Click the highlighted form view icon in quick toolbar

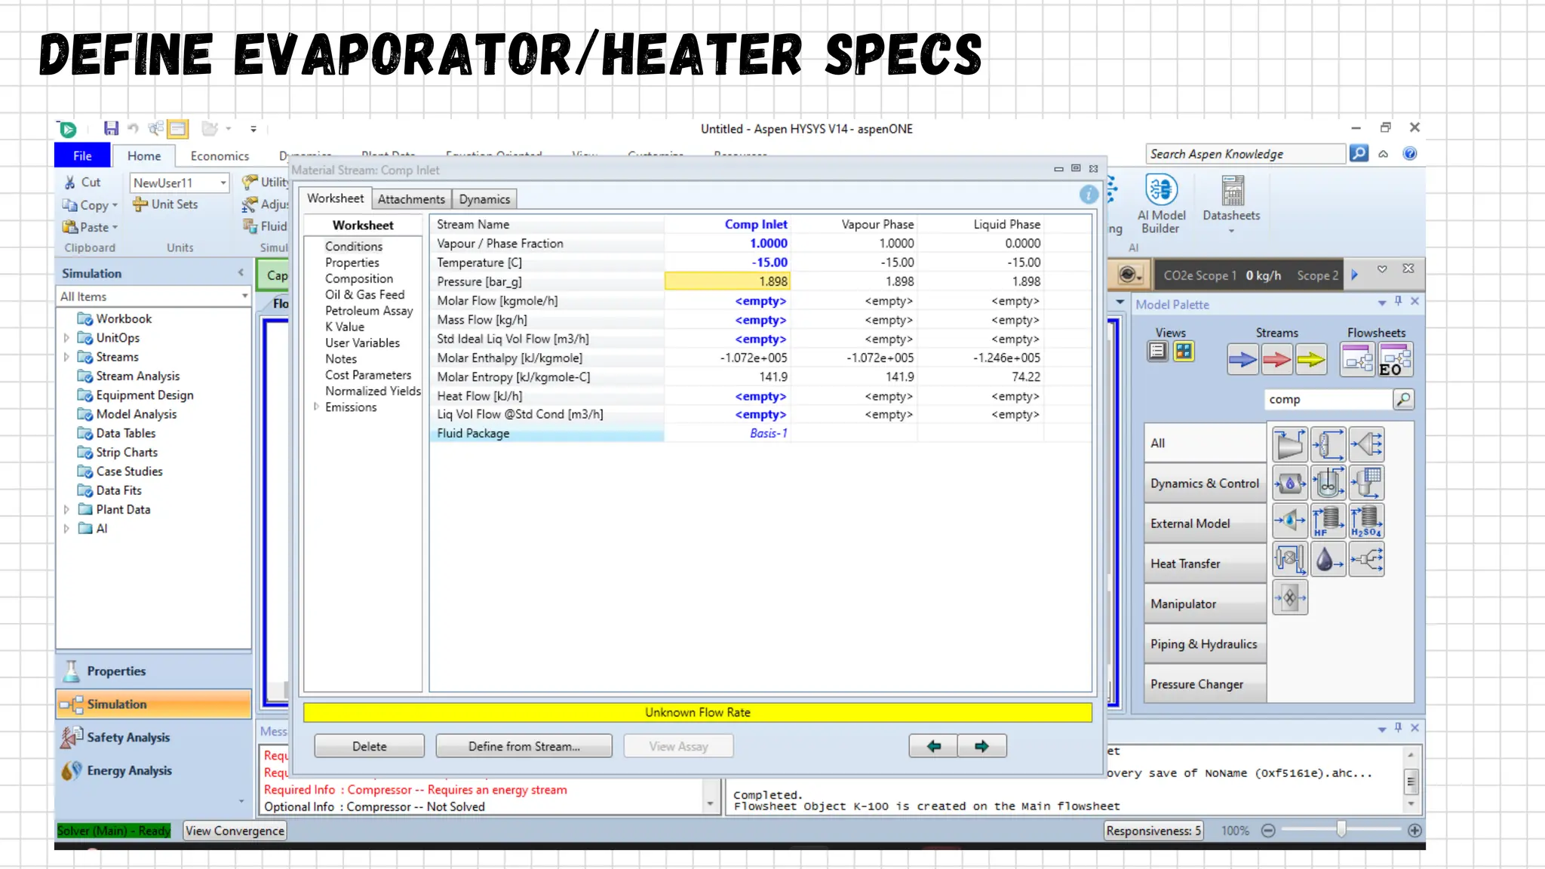pos(178,128)
